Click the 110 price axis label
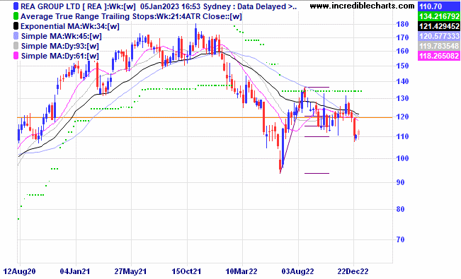Viewport: 461px width, 279px height. (x=402, y=136)
